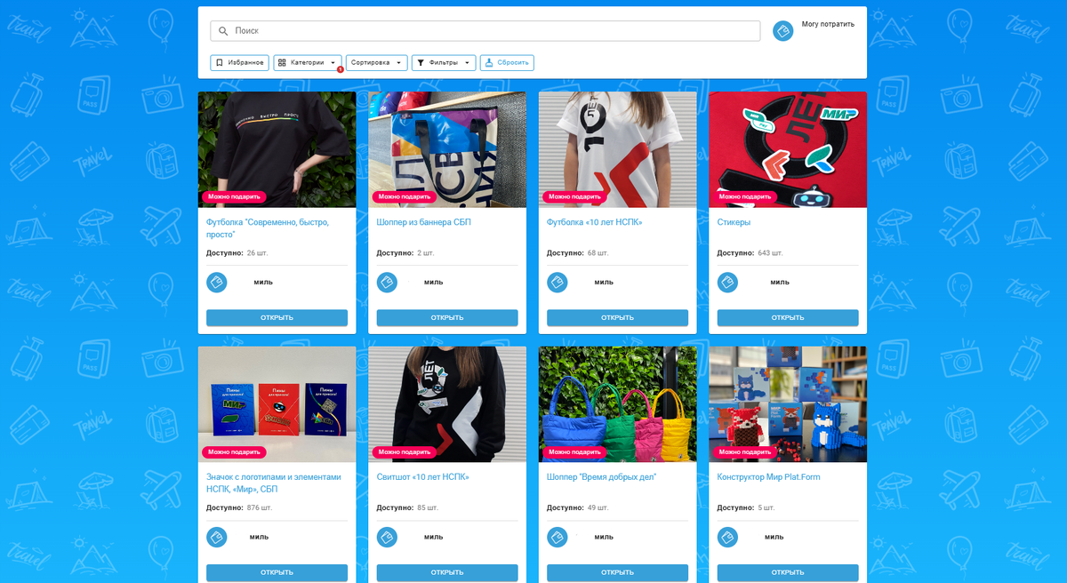Click the miles icon on Шоппер из баннера card
The image size is (1067, 583).
coord(387,283)
